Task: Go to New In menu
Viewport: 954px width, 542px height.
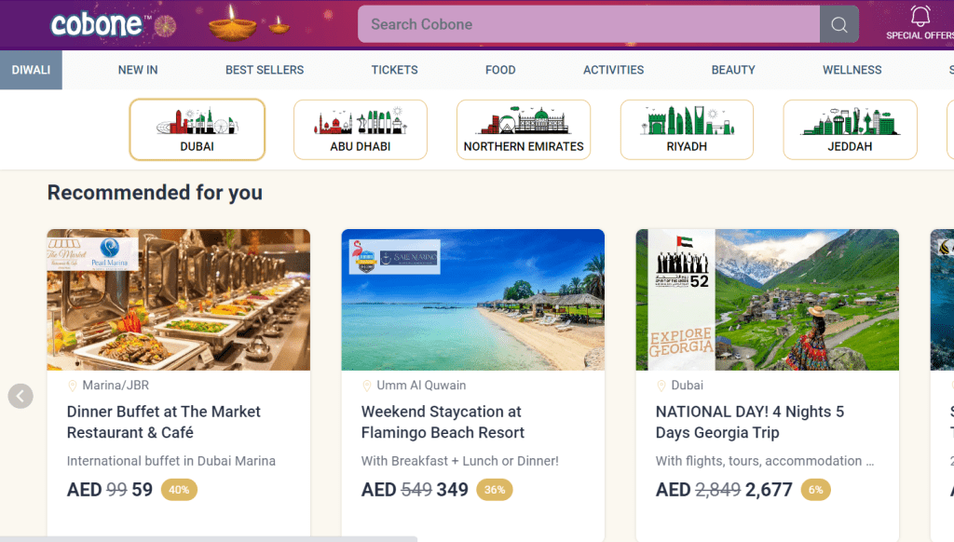Action: click(138, 70)
